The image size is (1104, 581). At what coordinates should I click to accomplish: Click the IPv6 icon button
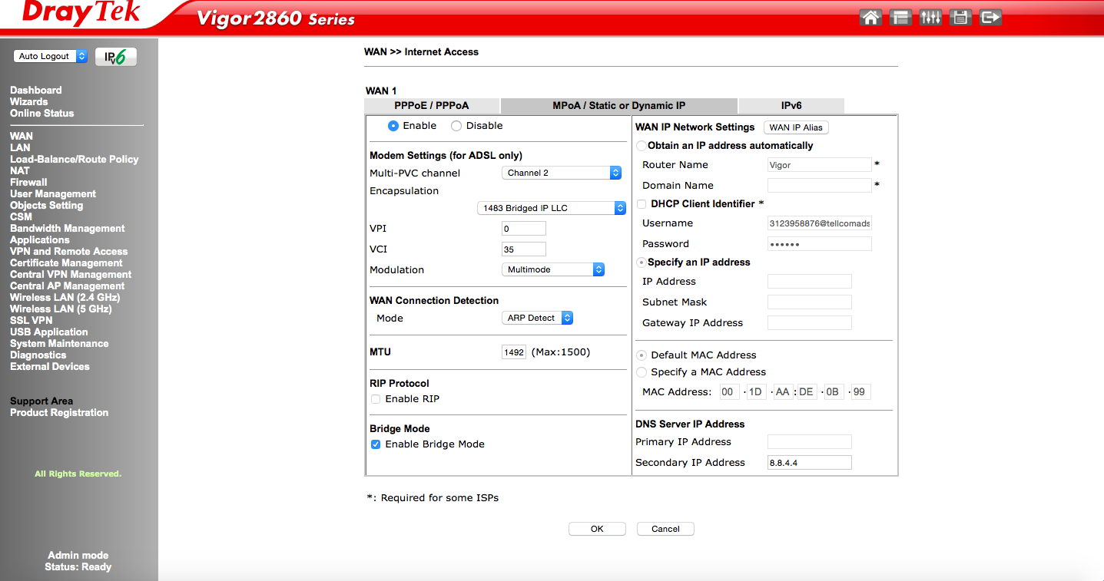[x=115, y=57]
